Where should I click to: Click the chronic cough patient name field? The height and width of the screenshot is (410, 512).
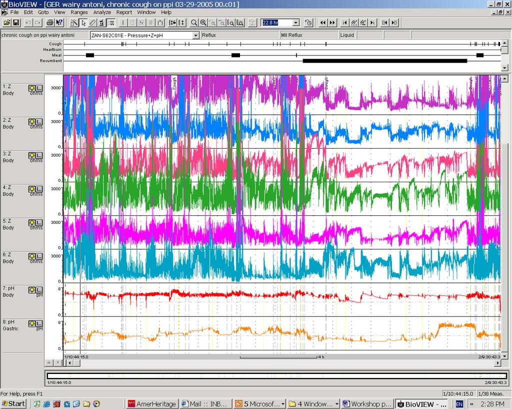click(44, 35)
